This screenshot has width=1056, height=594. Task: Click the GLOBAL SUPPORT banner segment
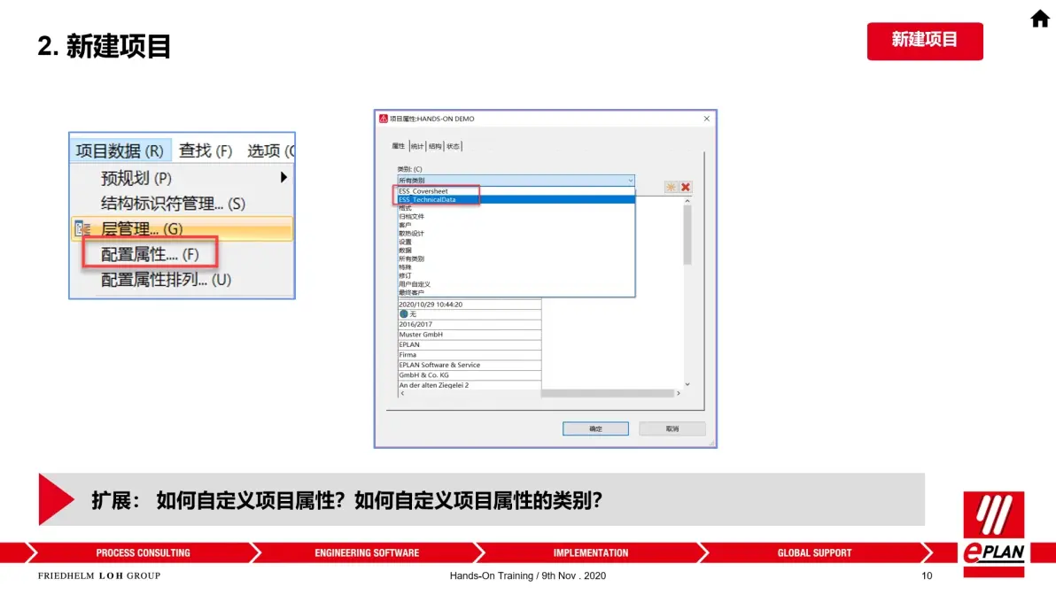click(x=814, y=553)
